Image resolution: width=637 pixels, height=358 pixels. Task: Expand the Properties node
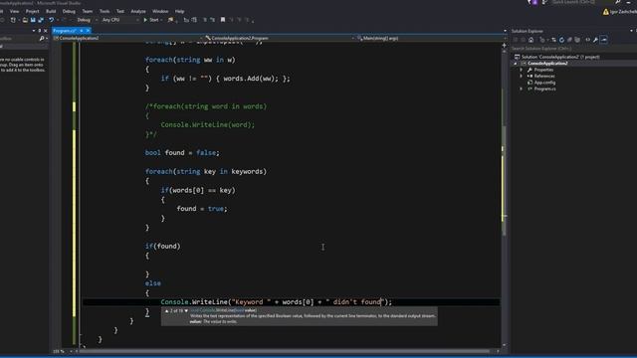click(x=522, y=70)
